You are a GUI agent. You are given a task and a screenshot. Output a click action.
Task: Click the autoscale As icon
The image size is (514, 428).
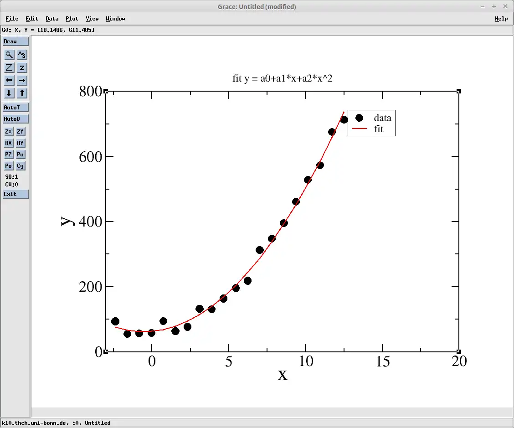point(21,55)
